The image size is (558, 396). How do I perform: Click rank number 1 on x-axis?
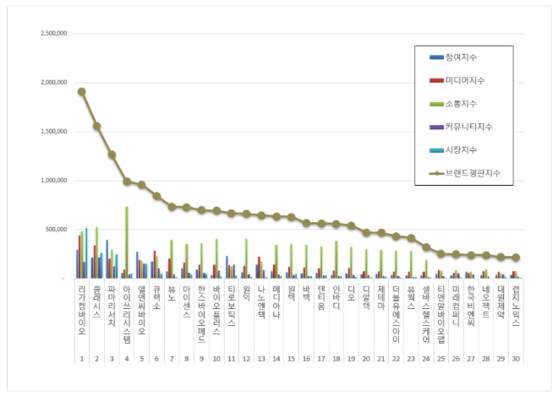pyautogui.click(x=82, y=358)
